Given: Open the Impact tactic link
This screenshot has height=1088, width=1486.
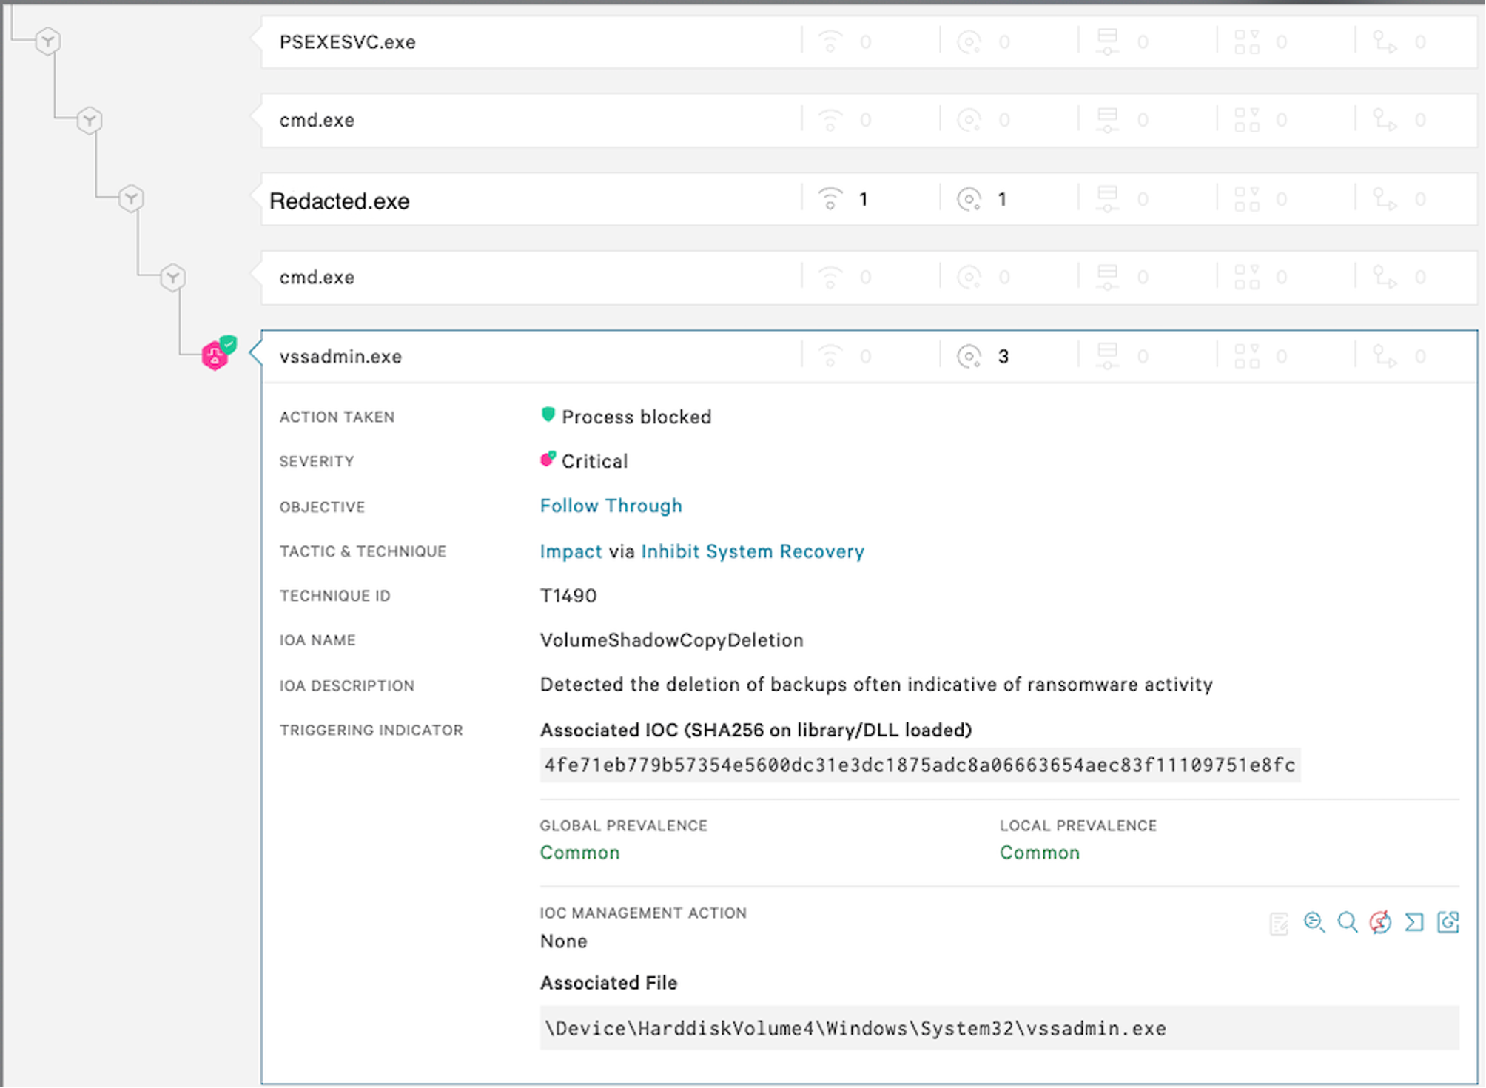Looking at the screenshot, I should pyautogui.click(x=571, y=552).
